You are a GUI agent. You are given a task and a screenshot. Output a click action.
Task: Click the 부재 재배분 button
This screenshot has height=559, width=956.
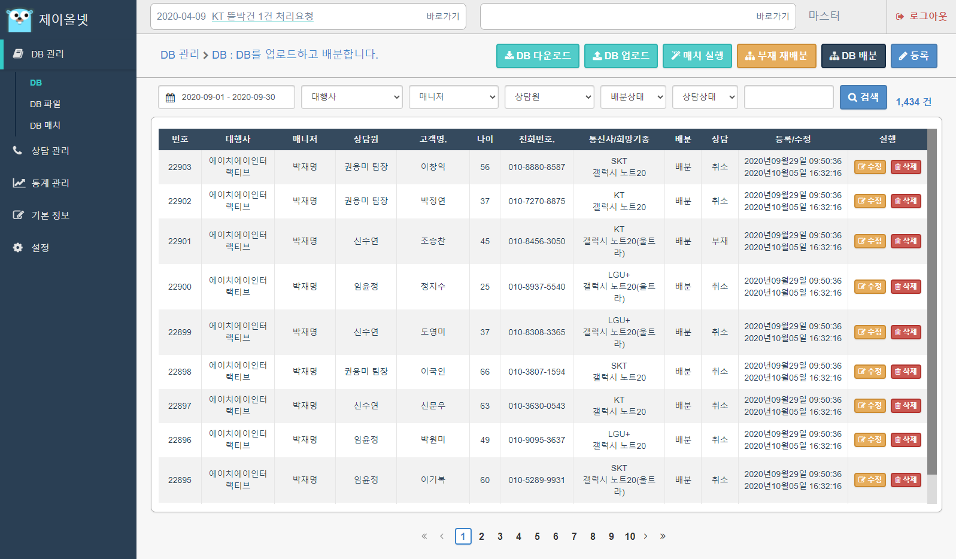[x=776, y=56]
